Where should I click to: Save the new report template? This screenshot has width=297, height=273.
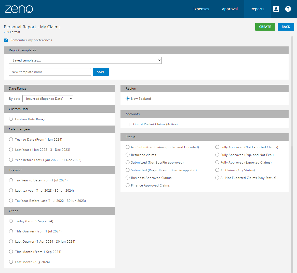(101, 72)
